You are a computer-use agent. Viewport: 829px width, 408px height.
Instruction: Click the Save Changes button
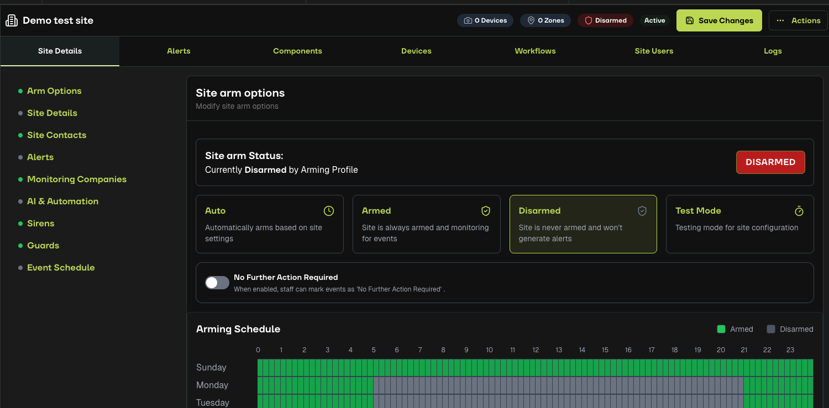[719, 20]
